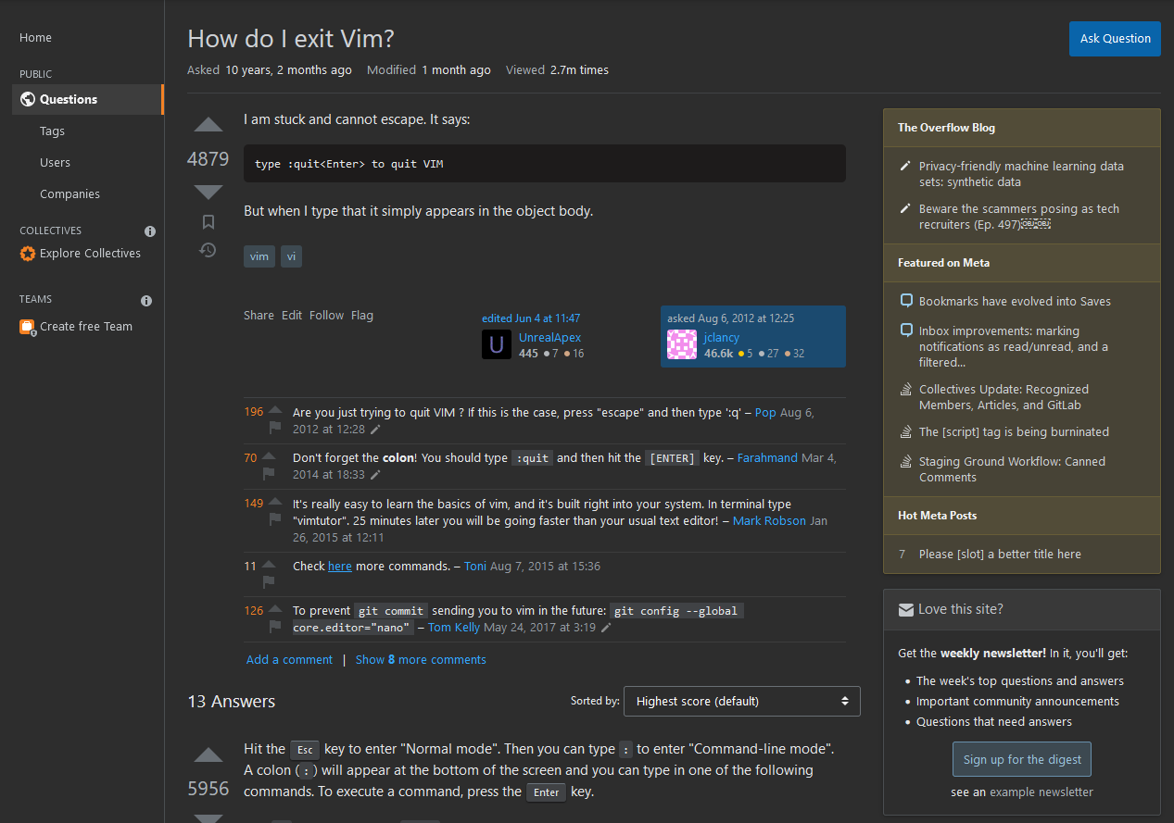Click the vim tag
The image size is (1174, 823).
pos(259,256)
